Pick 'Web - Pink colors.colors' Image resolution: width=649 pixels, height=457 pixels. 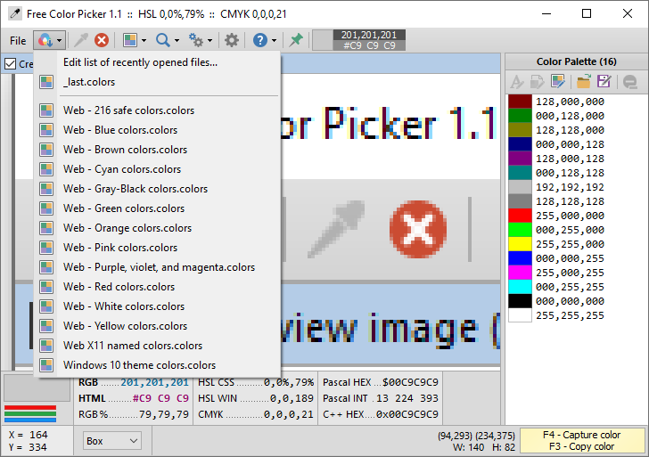(157, 248)
